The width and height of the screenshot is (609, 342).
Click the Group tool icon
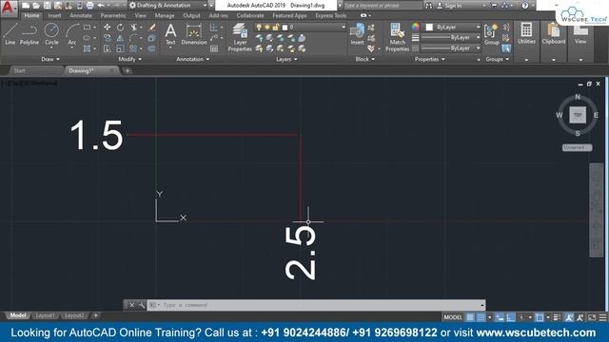[491, 34]
